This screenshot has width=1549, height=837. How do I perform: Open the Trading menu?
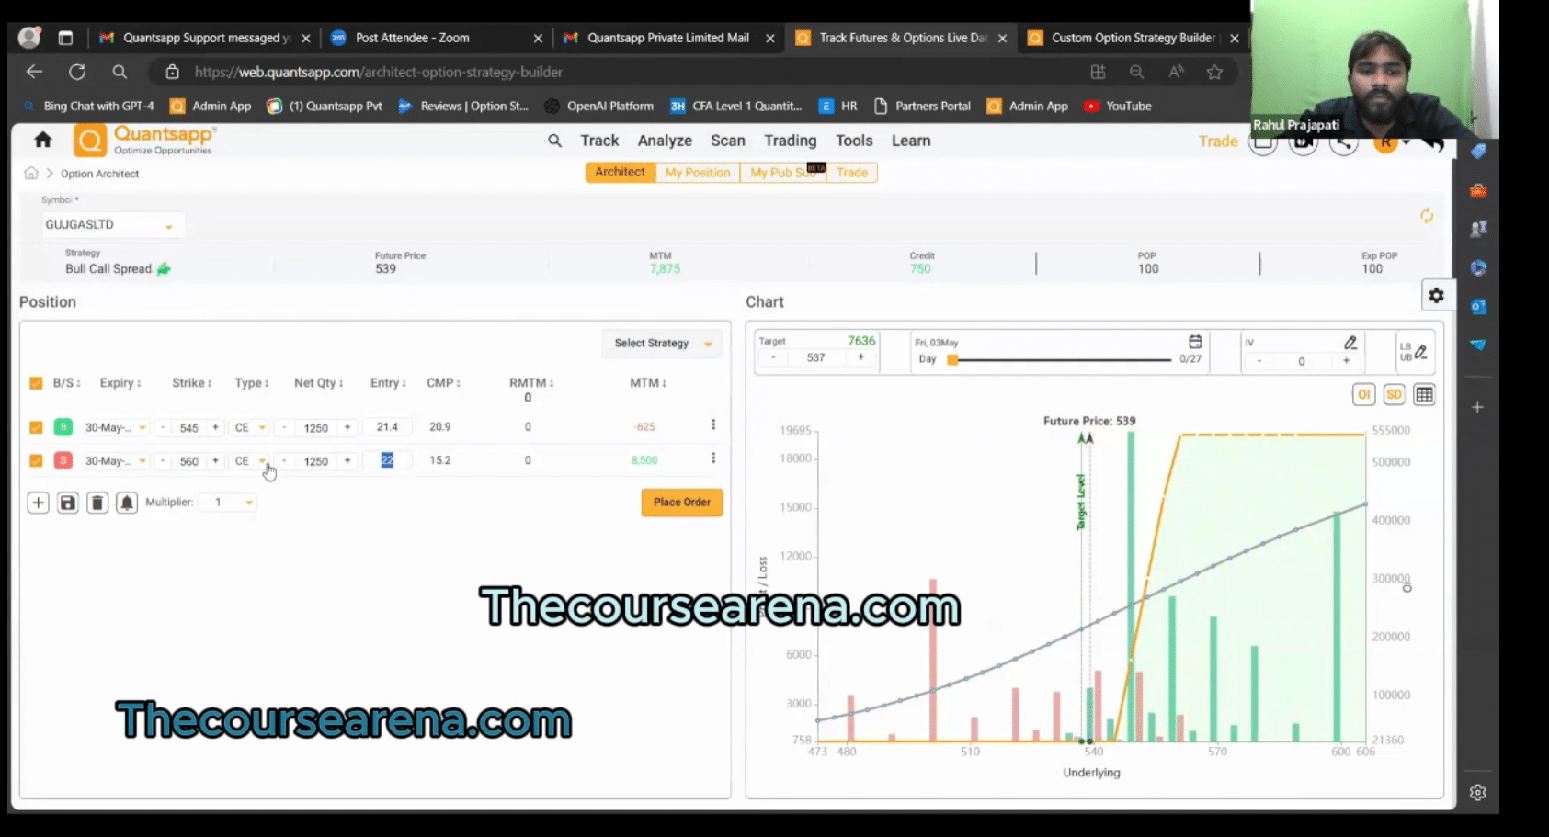tap(791, 141)
